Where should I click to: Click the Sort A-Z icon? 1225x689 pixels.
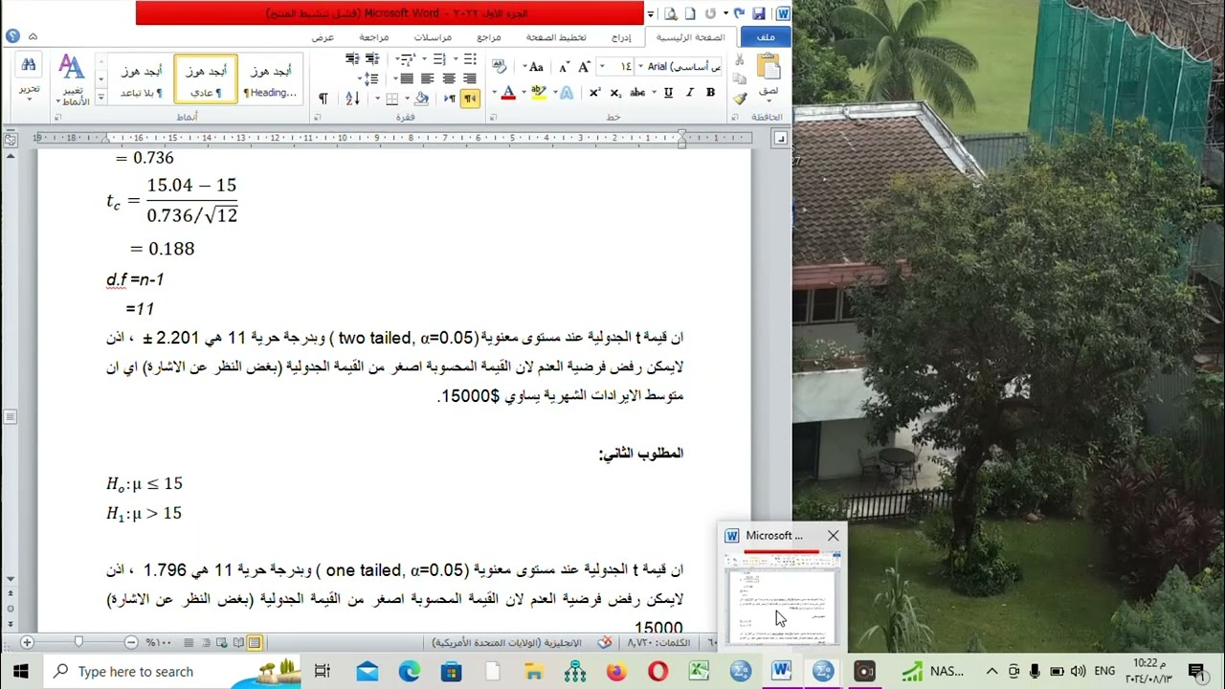coord(353,98)
